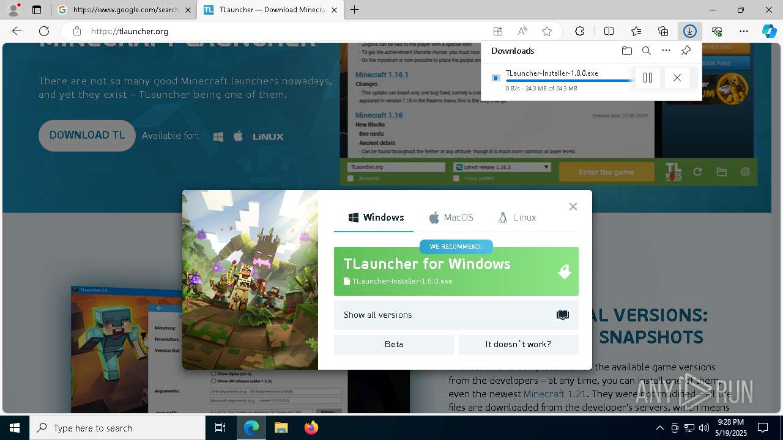Open downloads folder icon in Downloads panel
The image size is (783, 440).
pyautogui.click(x=626, y=51)
